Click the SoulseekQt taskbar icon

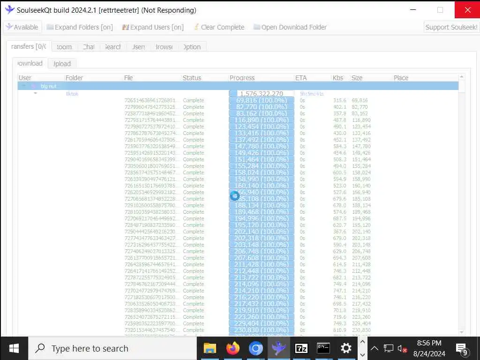click(278, 348)
